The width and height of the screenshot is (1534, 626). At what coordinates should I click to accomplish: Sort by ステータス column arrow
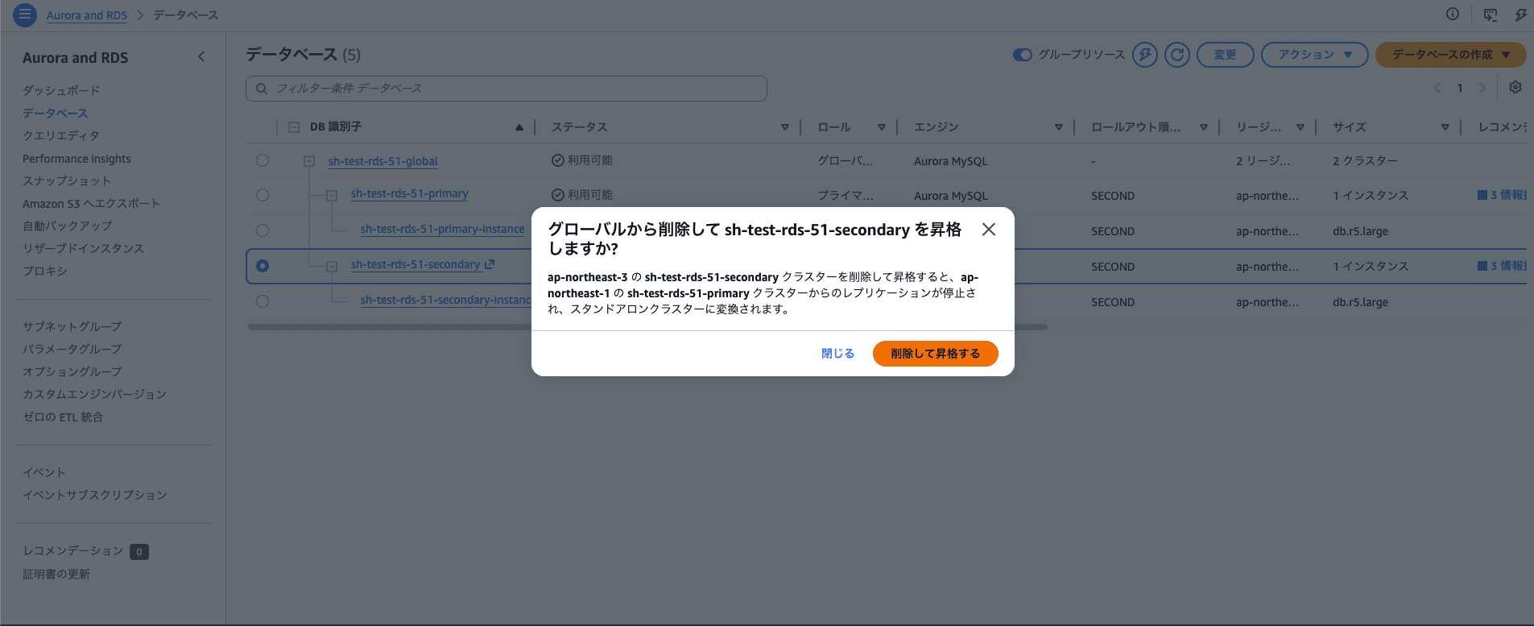pos(785,127)
